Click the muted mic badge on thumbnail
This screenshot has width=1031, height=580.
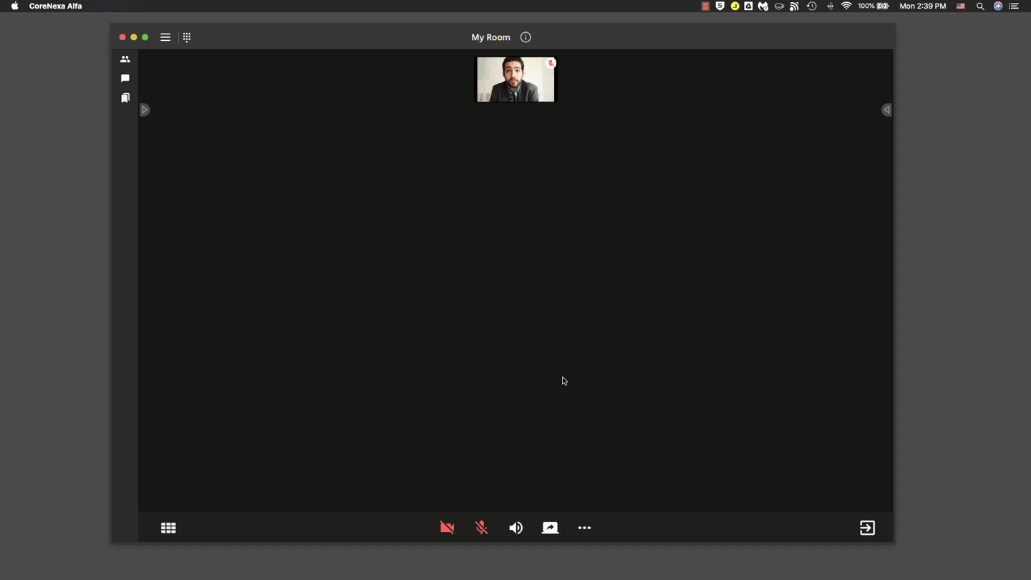coord(551,64)
